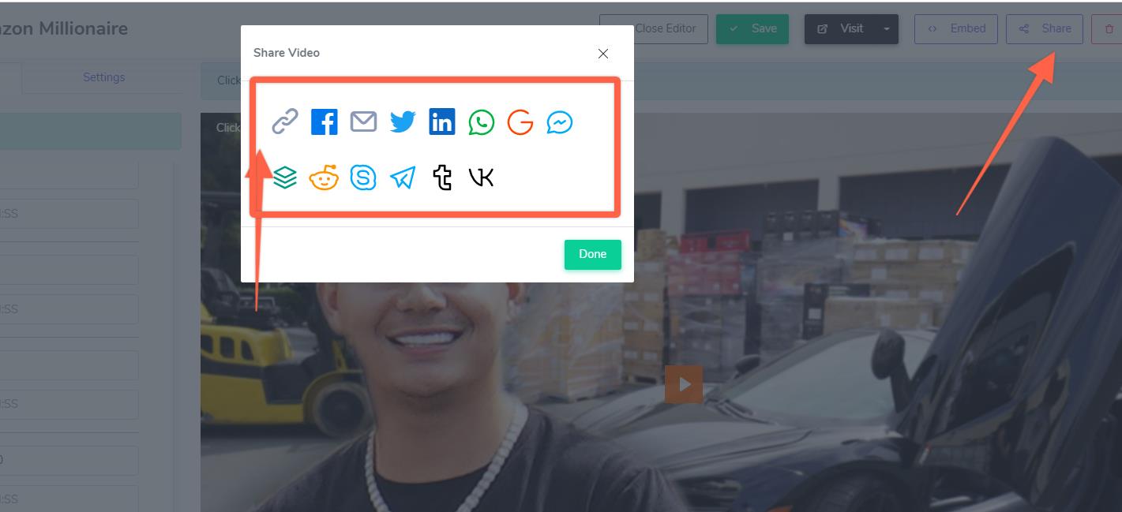Click the green Done button

click(593, 254)
